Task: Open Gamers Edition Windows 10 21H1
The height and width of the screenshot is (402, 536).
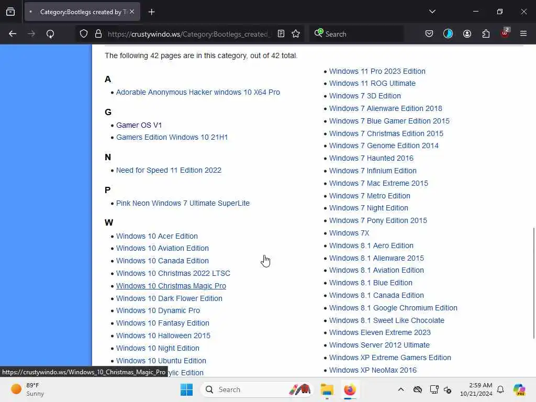Action: [172, 137]
